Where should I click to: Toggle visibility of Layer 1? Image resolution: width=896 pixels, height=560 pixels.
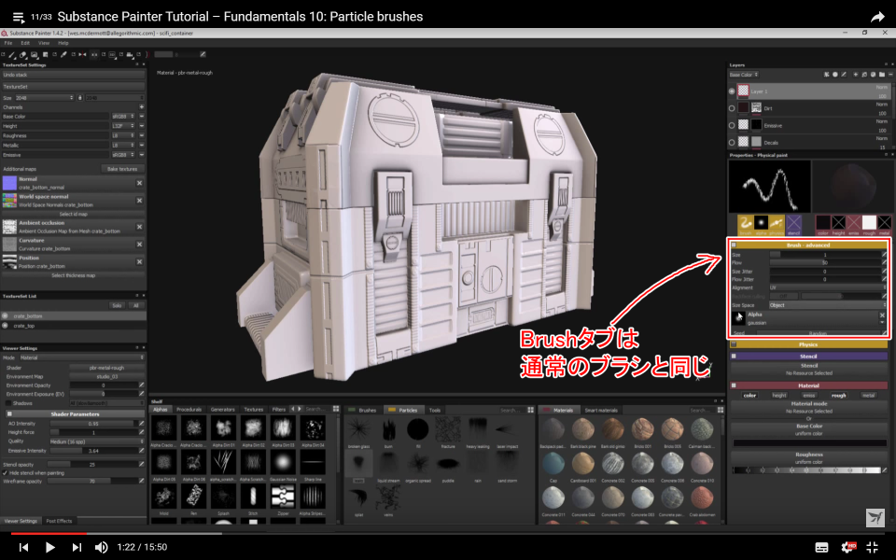tap(732, 91)
